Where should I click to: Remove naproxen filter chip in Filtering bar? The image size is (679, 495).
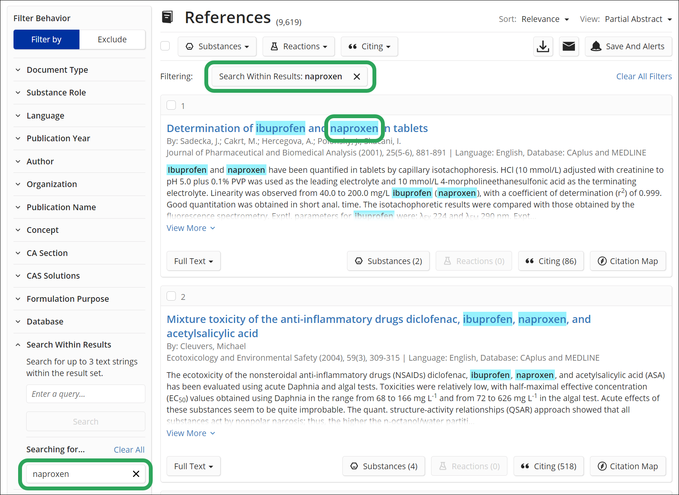click(357, 77)
